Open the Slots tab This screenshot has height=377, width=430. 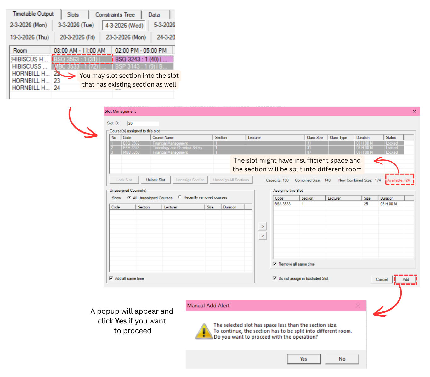coord(73,15)
